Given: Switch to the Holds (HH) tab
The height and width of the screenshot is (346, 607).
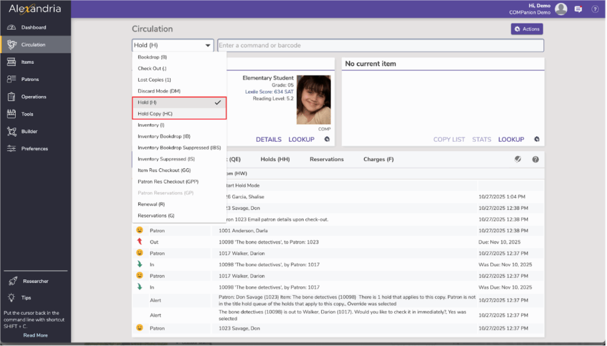Looking at the screenshot, I should click(275, 159).
